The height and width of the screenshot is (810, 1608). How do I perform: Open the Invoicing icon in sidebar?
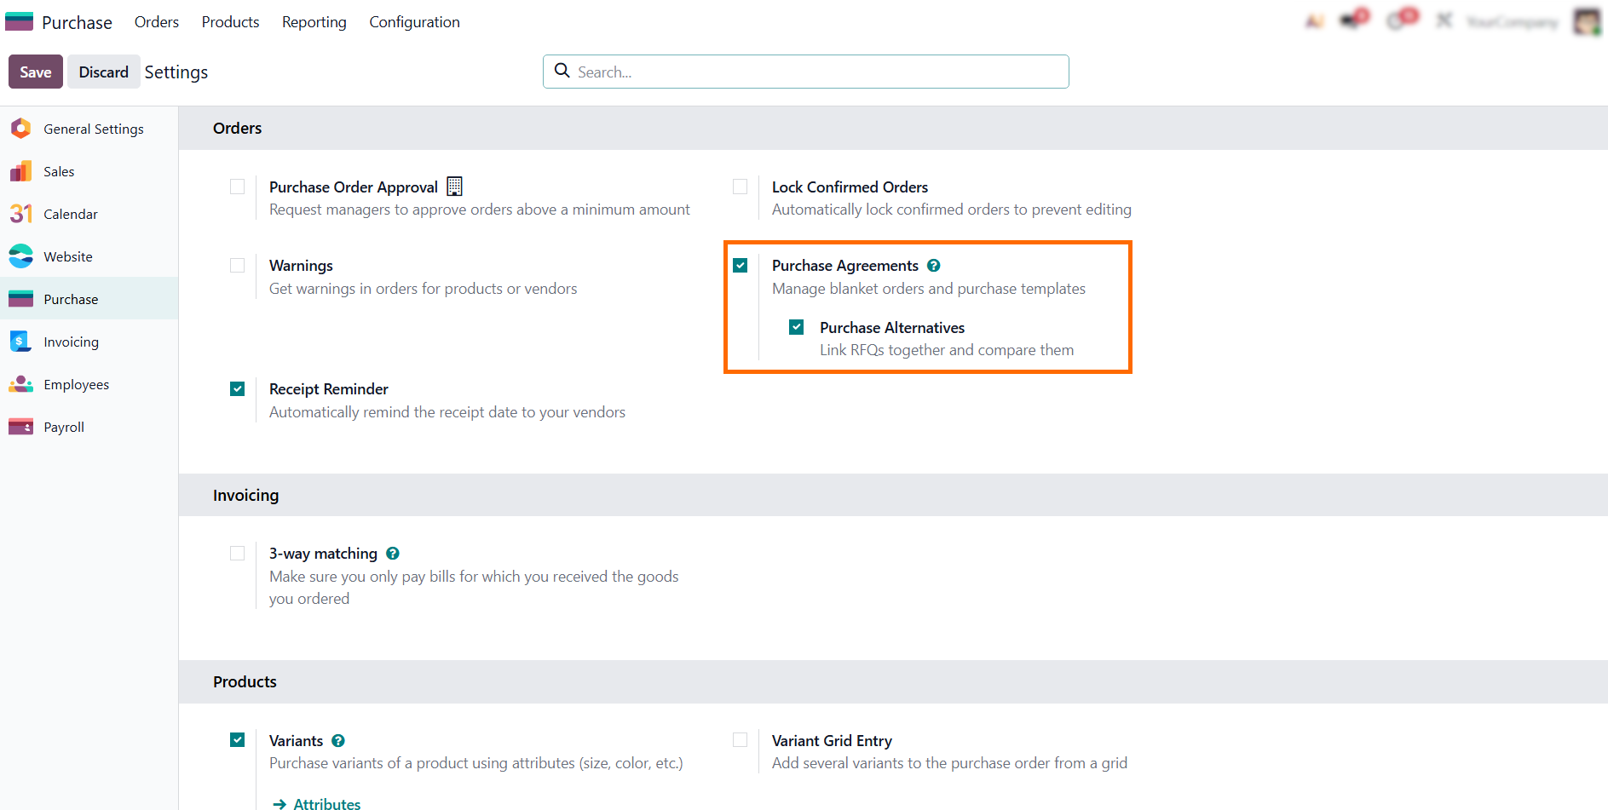(20, 342)
